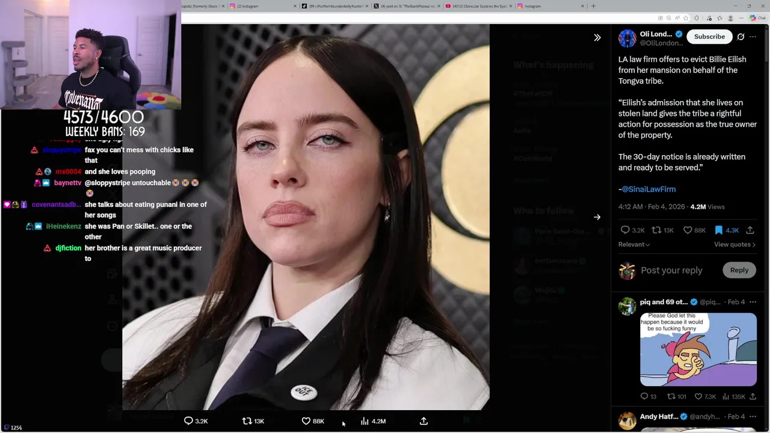Open the @SinaiLawFirm mention link
Image resolution: width=770 pixels, height=433 pixels.
[648, 189]
